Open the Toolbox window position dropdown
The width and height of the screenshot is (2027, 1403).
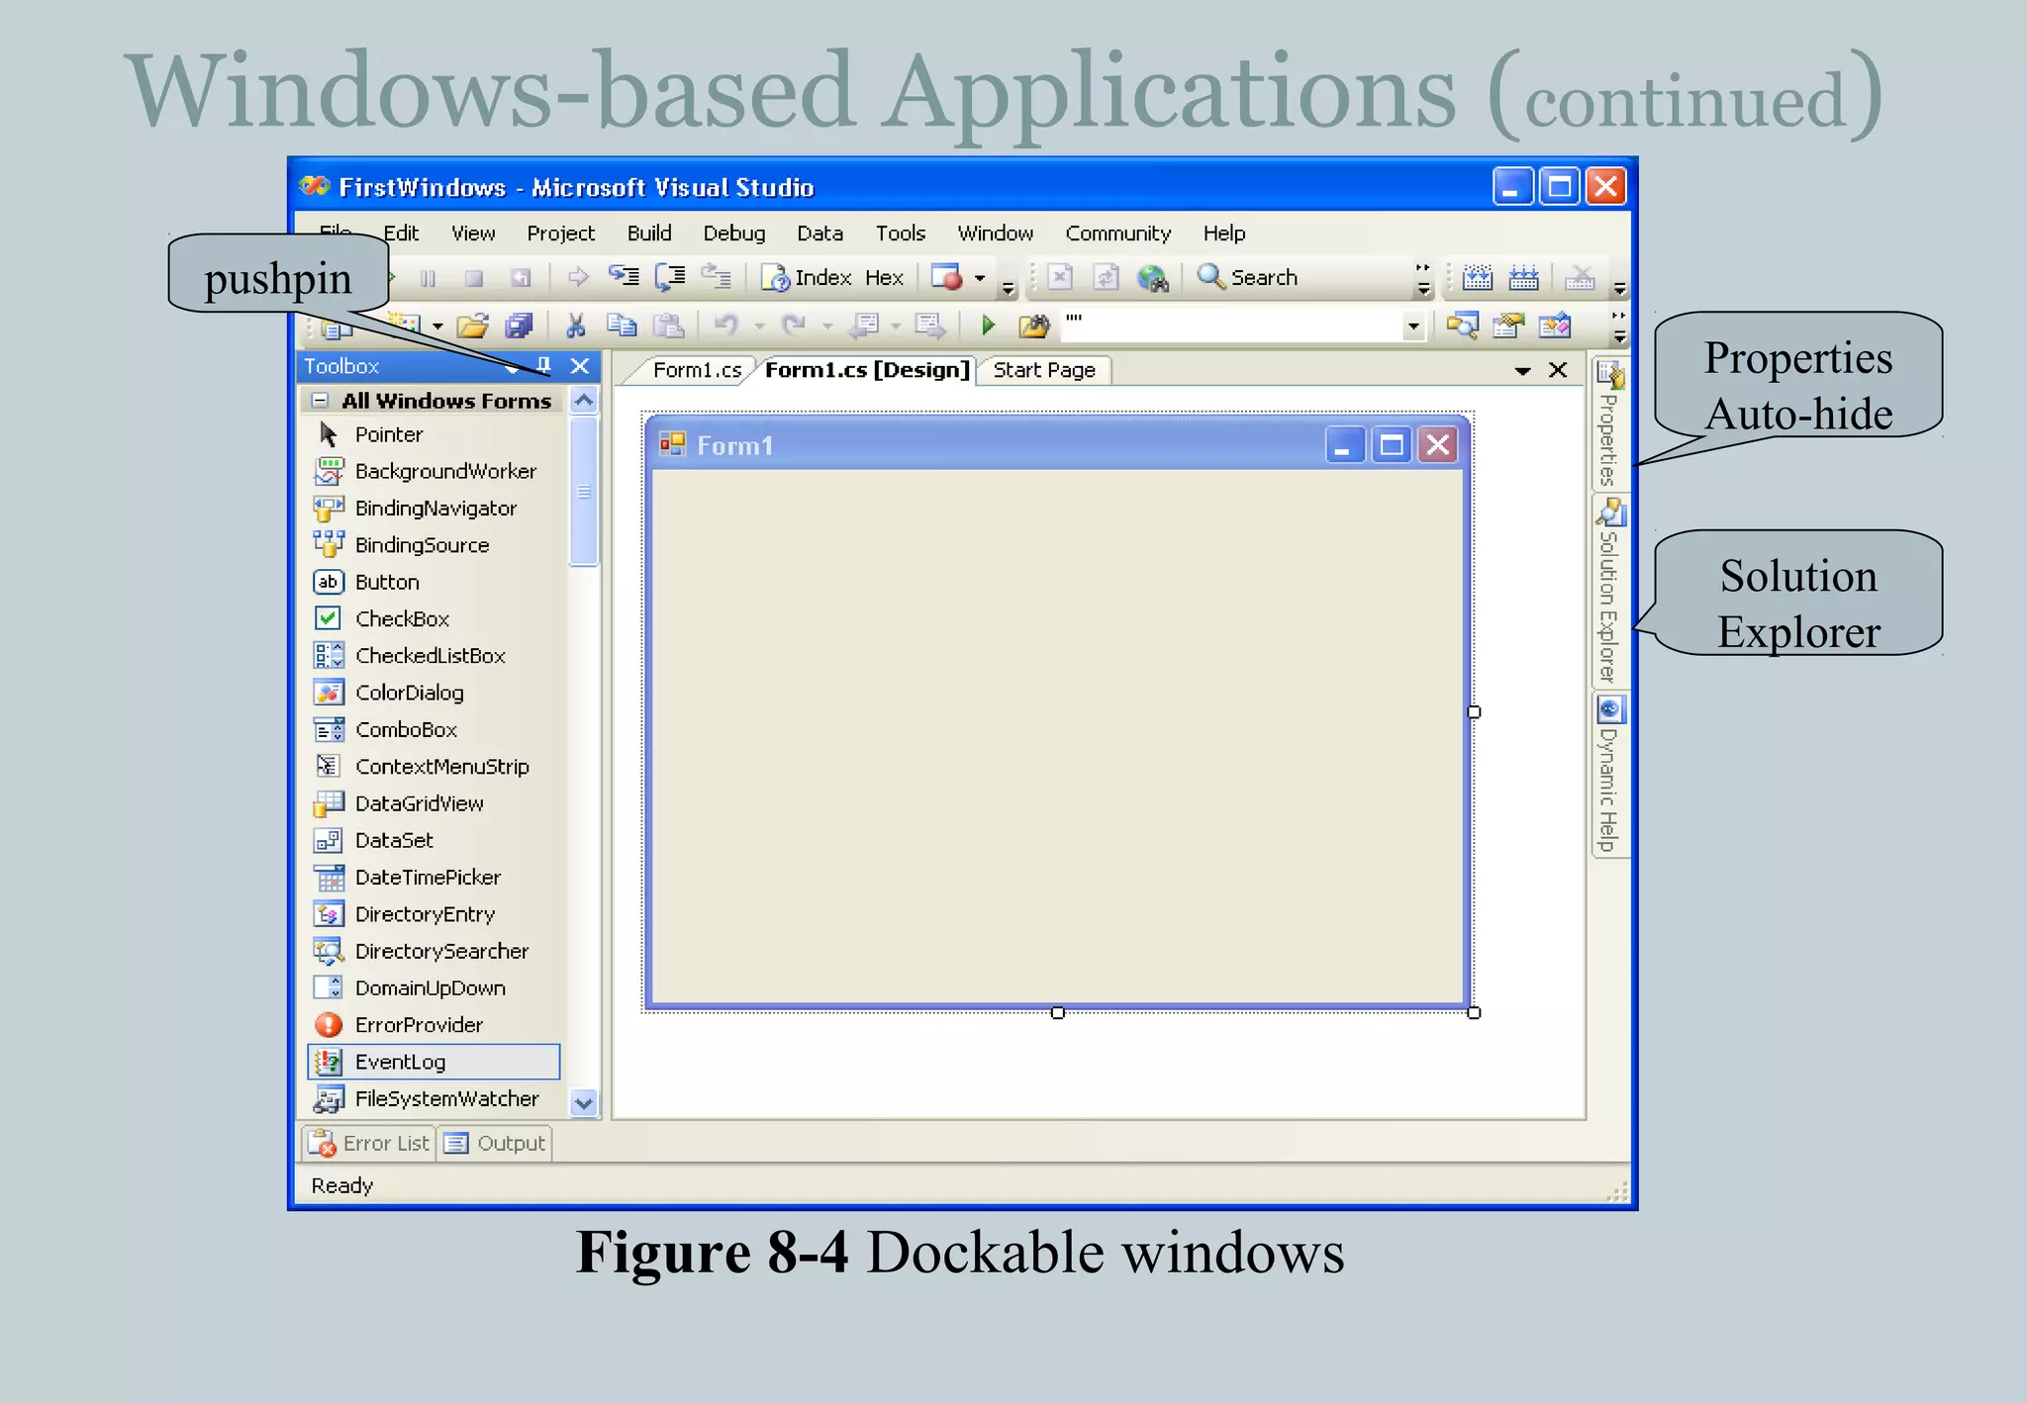512,368
